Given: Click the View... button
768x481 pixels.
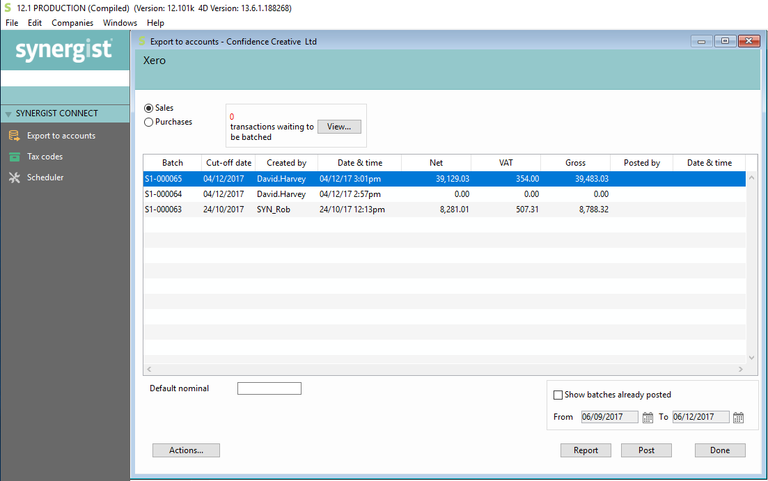Looking at the screenshot, I should click(x=339, y=127).
